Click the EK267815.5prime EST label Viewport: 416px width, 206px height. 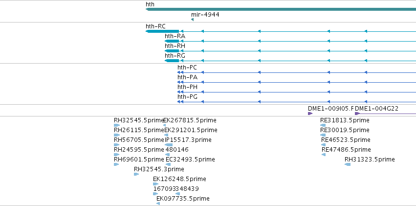[190, 120]
